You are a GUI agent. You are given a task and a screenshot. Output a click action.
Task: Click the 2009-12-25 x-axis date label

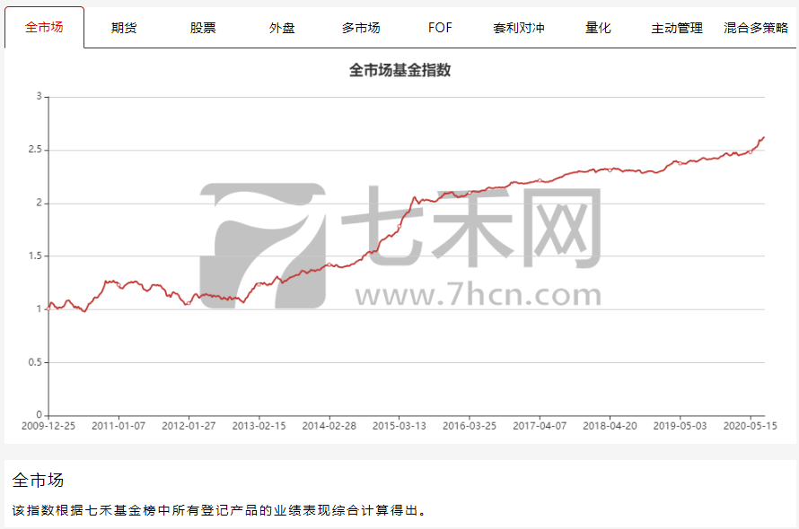click(48, 426)
